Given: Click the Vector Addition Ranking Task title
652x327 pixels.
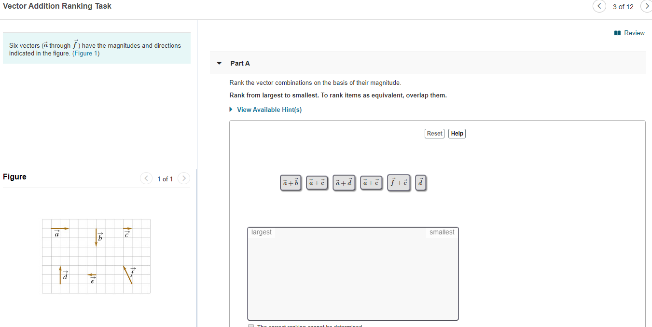Looking at the screenshot, I should pos(57,6).
